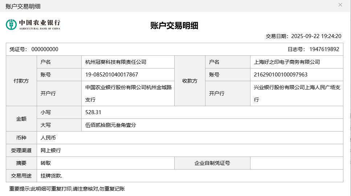Close the 账户交易明细 dialog window
The width and height of the screenshot is (351, 196).
[340, 5]
